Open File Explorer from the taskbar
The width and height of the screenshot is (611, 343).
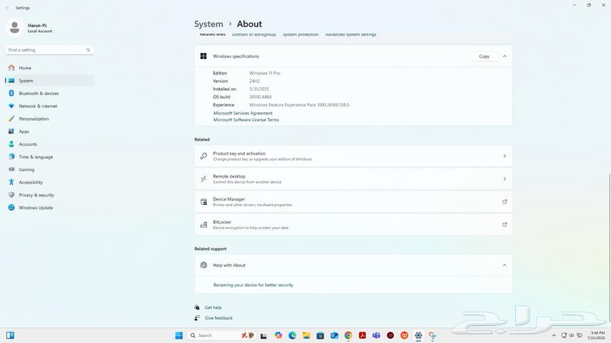pyautogui.click(x=306, y=336)
